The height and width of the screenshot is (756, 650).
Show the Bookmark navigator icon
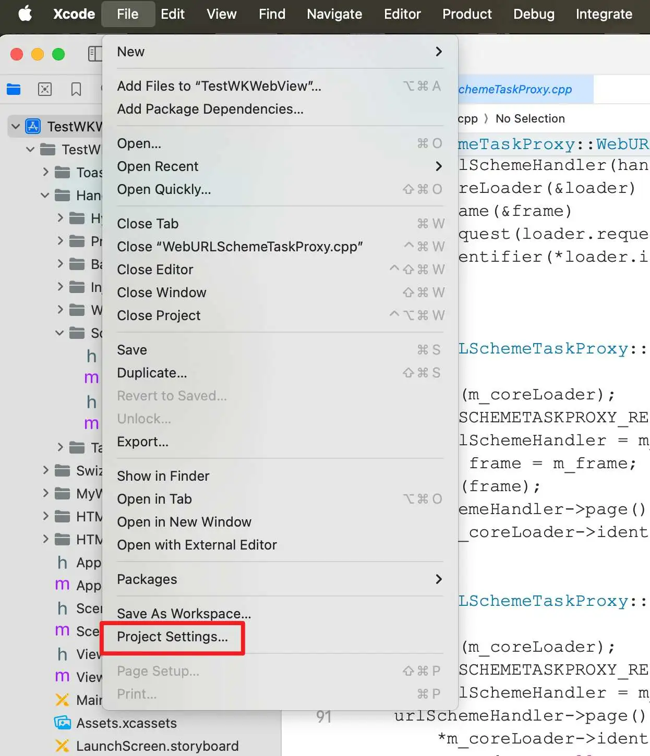[x=76, y=89]
